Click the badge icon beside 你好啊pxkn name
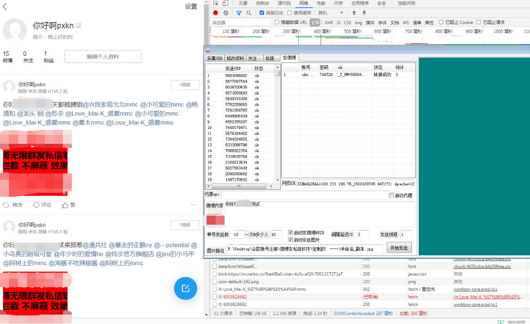530x324 pixels. [x=79, y=25]
